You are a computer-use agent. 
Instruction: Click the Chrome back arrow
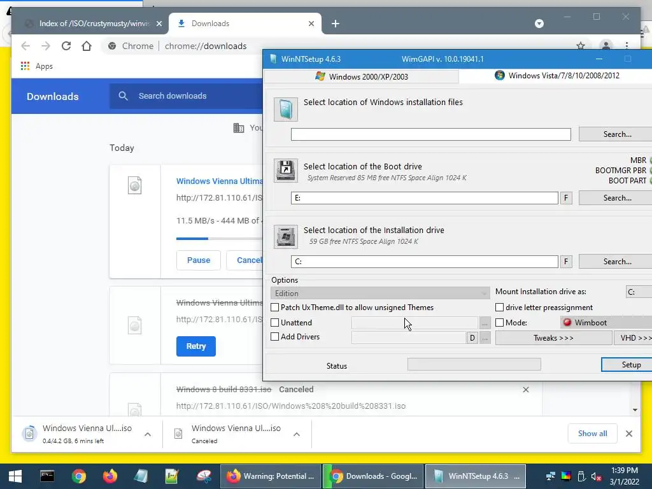25,46
